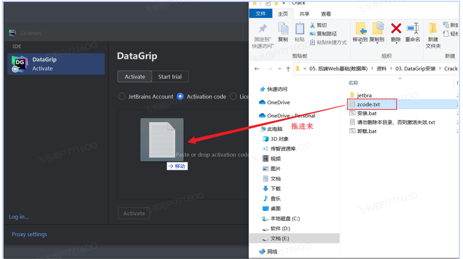Open the 传智资源库 entry
463x259 pixels.
(279, 148)
